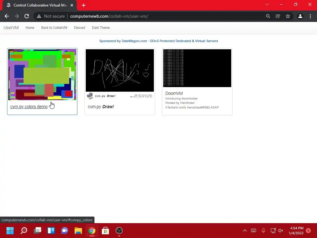Click the cvm.py Draw! title text
Viewport: 317px width, 238px height.
(101, 107)
